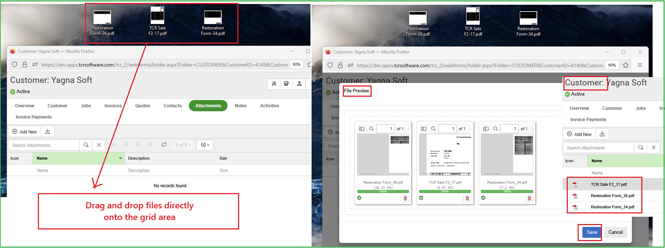
Task: Click the disk-with-pencil icon in the left window
Action: 286,84
